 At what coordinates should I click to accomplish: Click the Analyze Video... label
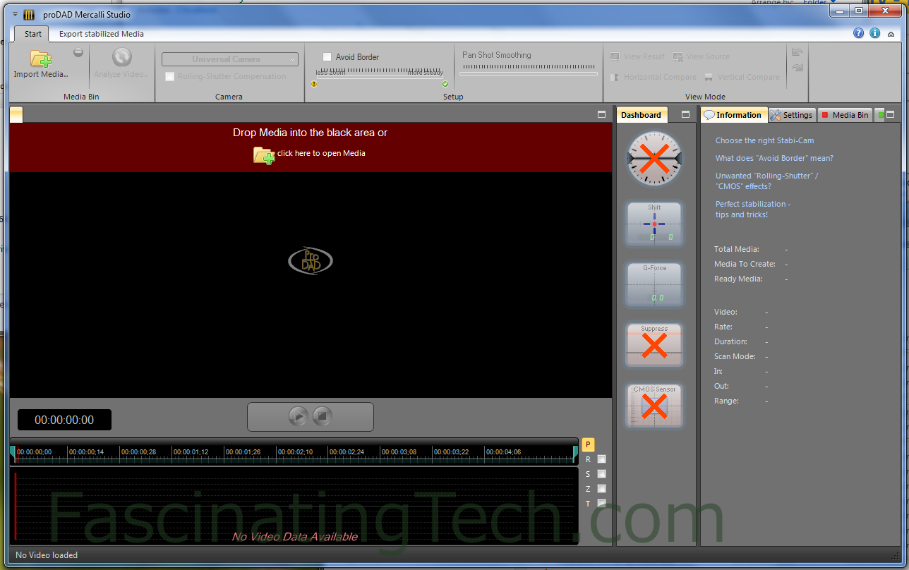122,74
